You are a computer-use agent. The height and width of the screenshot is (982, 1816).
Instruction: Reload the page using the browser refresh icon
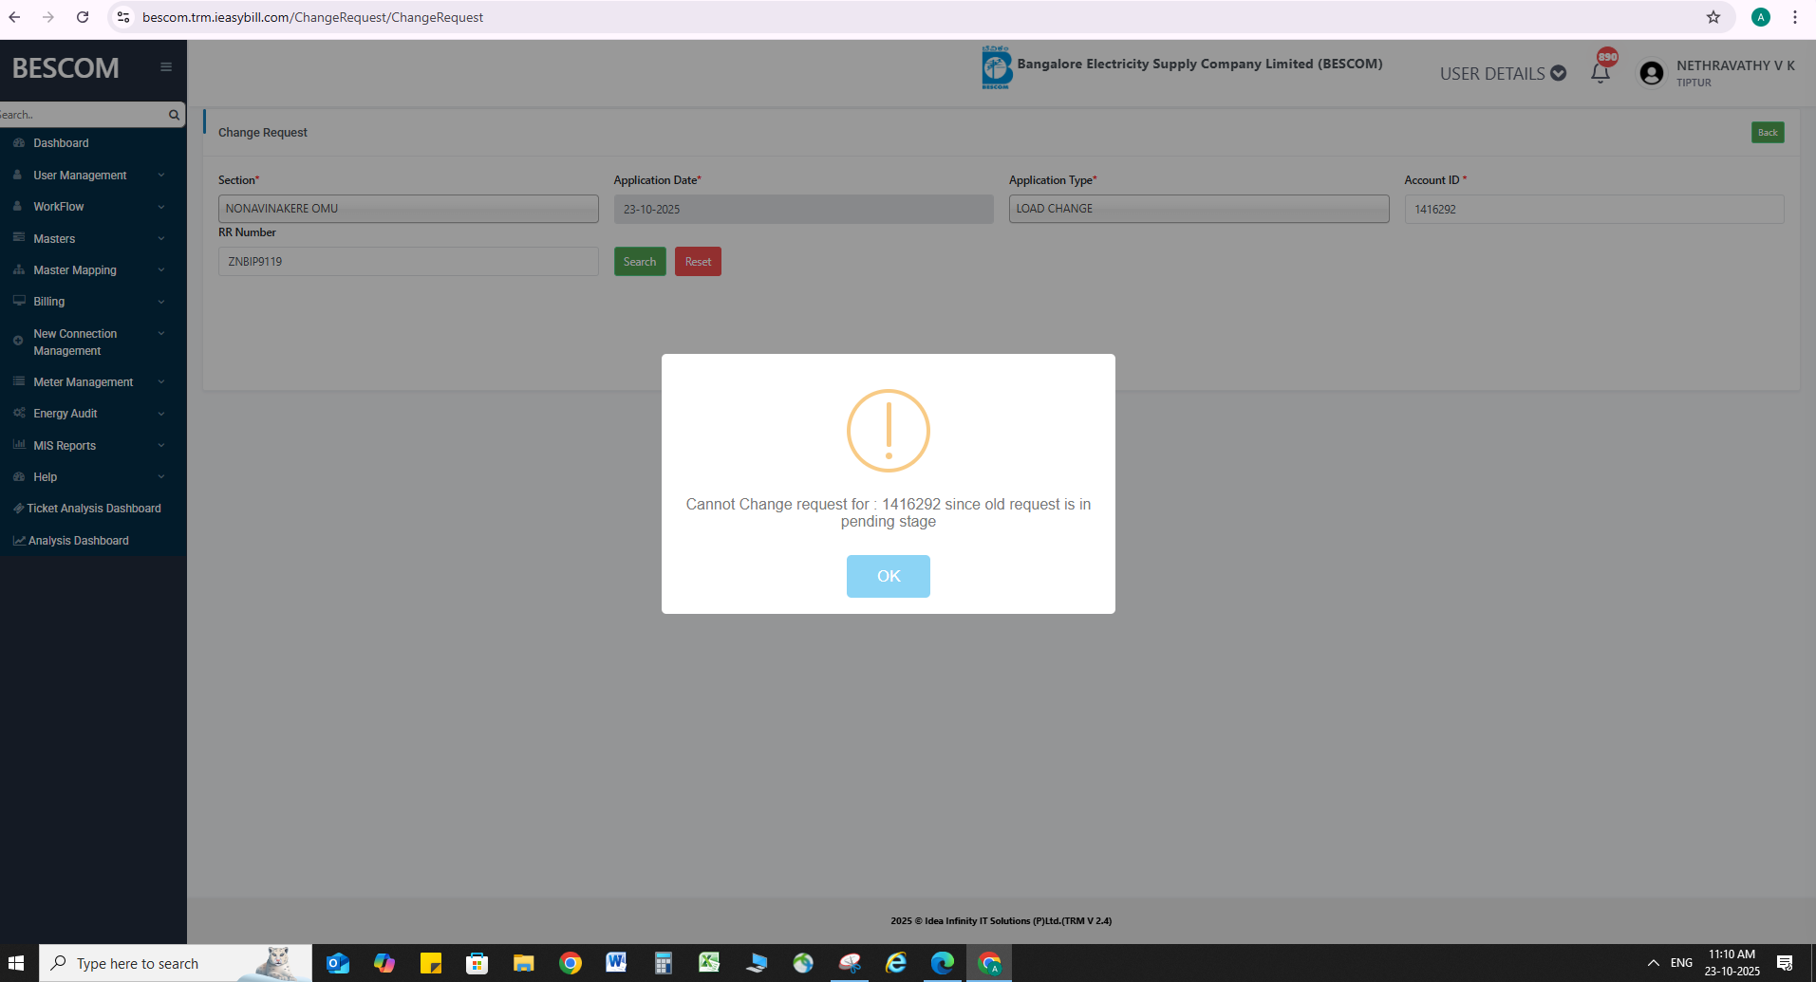click(x=83, y=17)
